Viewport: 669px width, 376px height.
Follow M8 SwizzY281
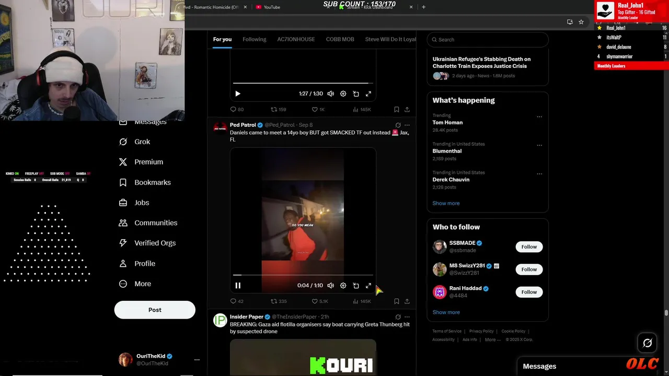529,269
